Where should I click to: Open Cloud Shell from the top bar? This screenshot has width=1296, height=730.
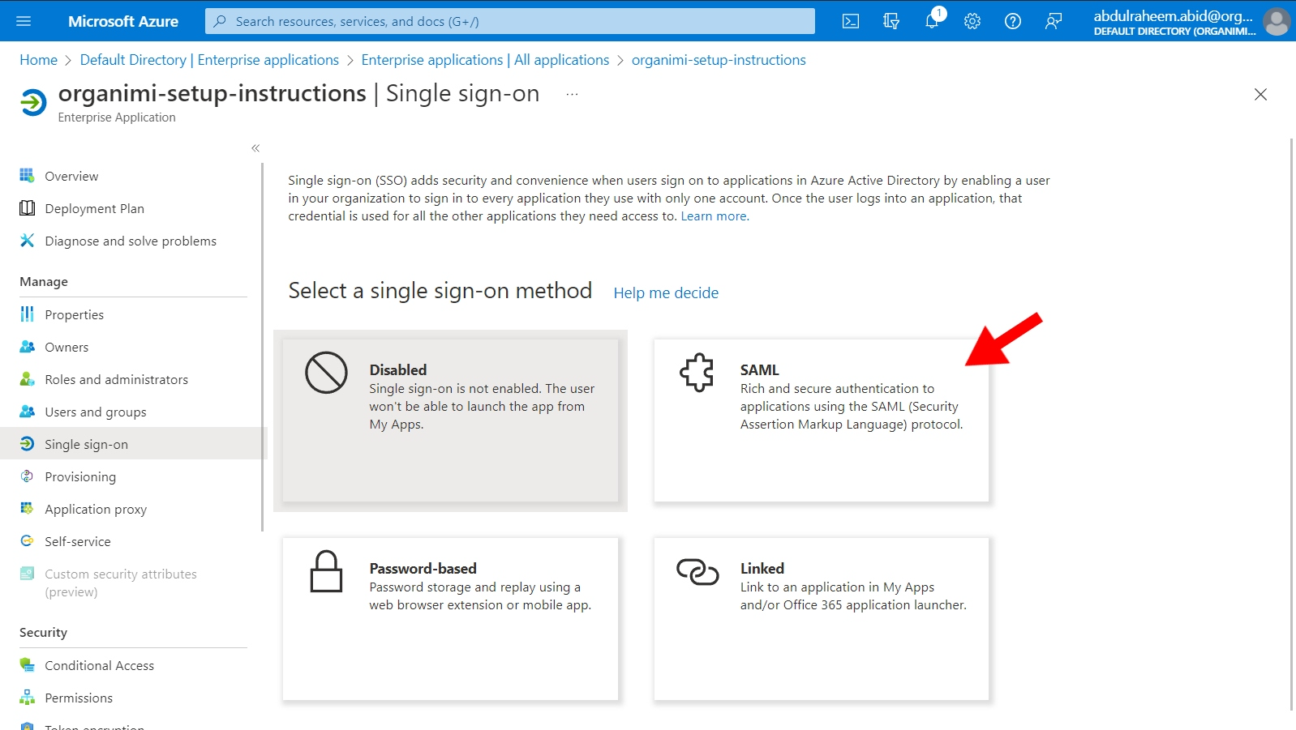(x=851, y=21)
